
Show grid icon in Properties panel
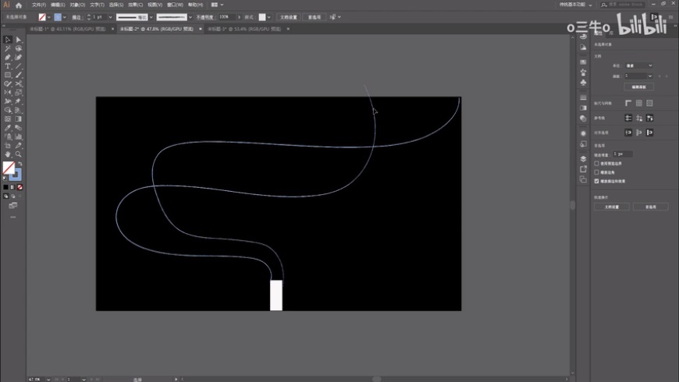(x=639, y=103)
